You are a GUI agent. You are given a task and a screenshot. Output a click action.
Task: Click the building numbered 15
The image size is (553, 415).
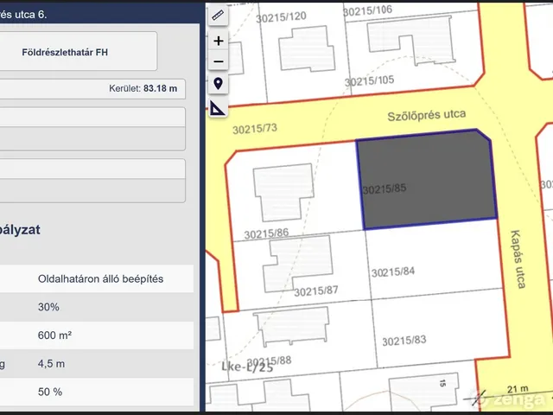[442, 382]
